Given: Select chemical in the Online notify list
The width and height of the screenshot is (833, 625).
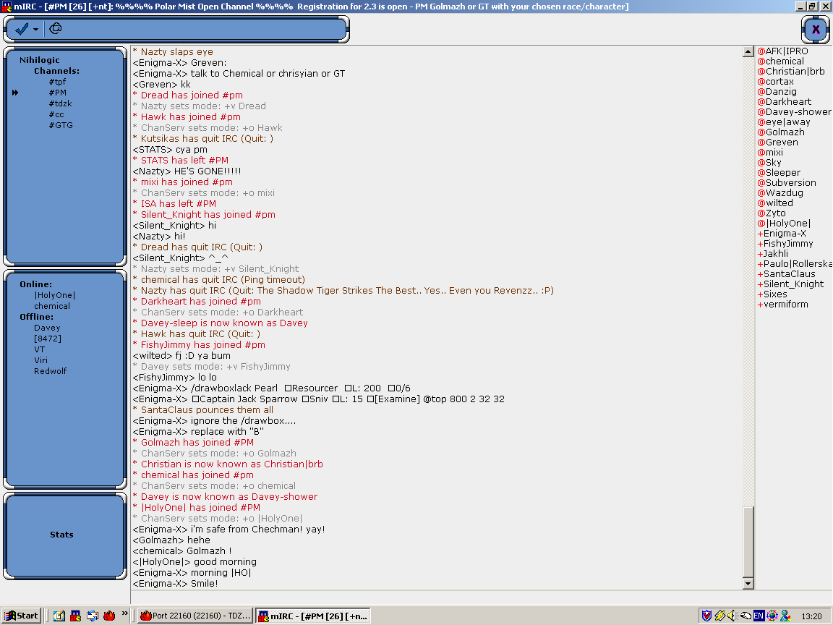Looking at the screenshot, I should 52,306.
